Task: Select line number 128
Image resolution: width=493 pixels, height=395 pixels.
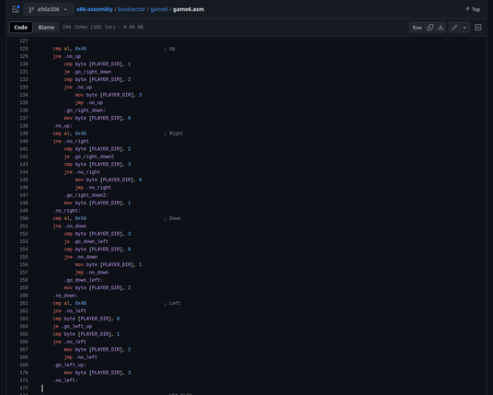Action: [24, 49]
